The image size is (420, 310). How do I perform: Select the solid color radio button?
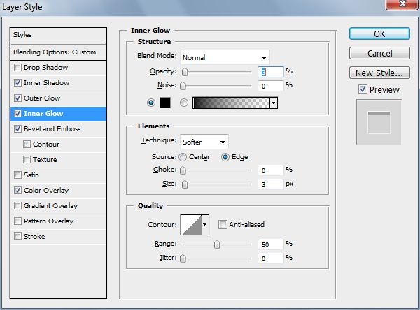(151, 103)
